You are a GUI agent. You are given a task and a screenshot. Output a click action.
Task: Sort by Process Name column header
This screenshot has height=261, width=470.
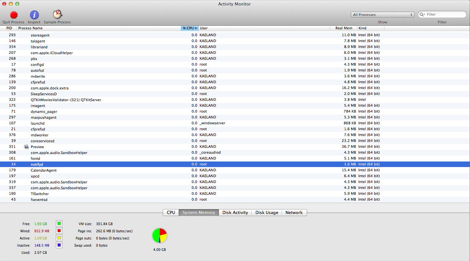pyautogui.click(x=99, y=28)
